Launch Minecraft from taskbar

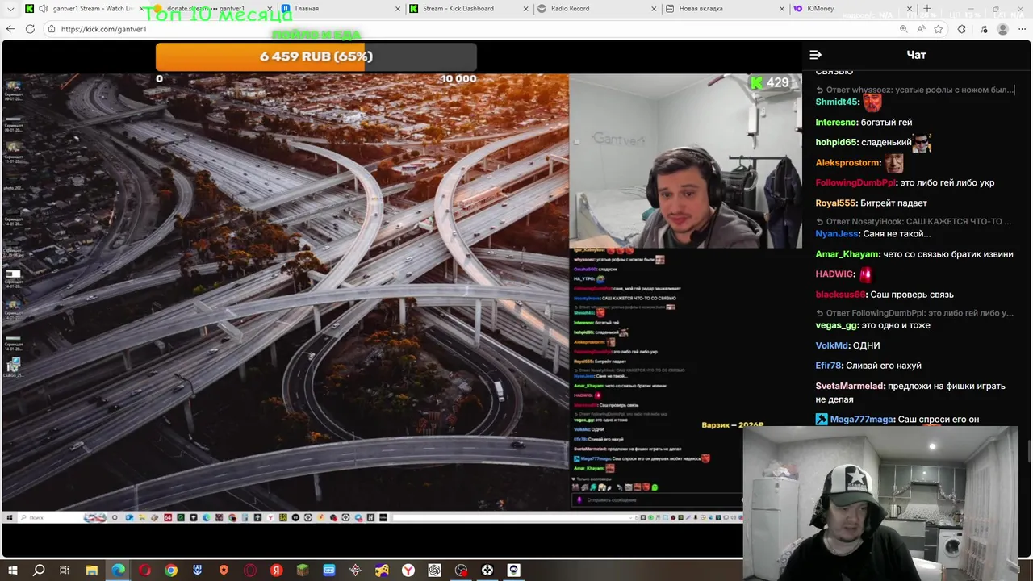(303, 571)
